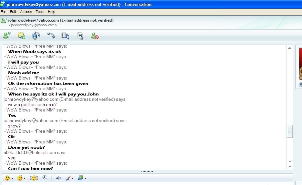Screen dimensions: 302x185
Task: Invite someone to this conversation icon
Action: (7, 35)
